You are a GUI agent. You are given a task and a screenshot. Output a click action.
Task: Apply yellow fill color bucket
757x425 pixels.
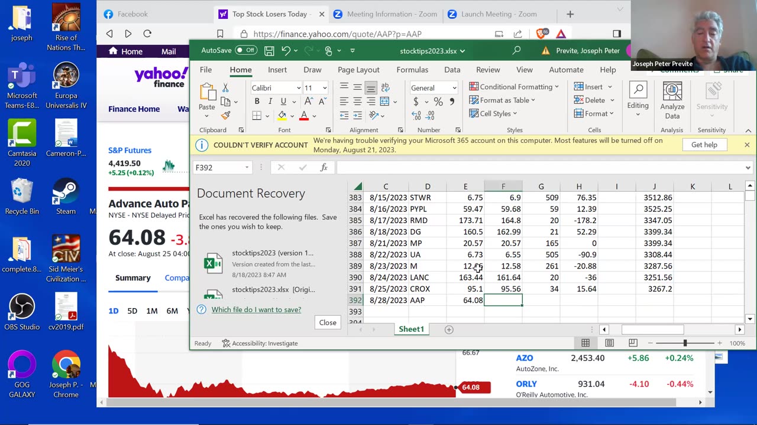click(282, 116)
